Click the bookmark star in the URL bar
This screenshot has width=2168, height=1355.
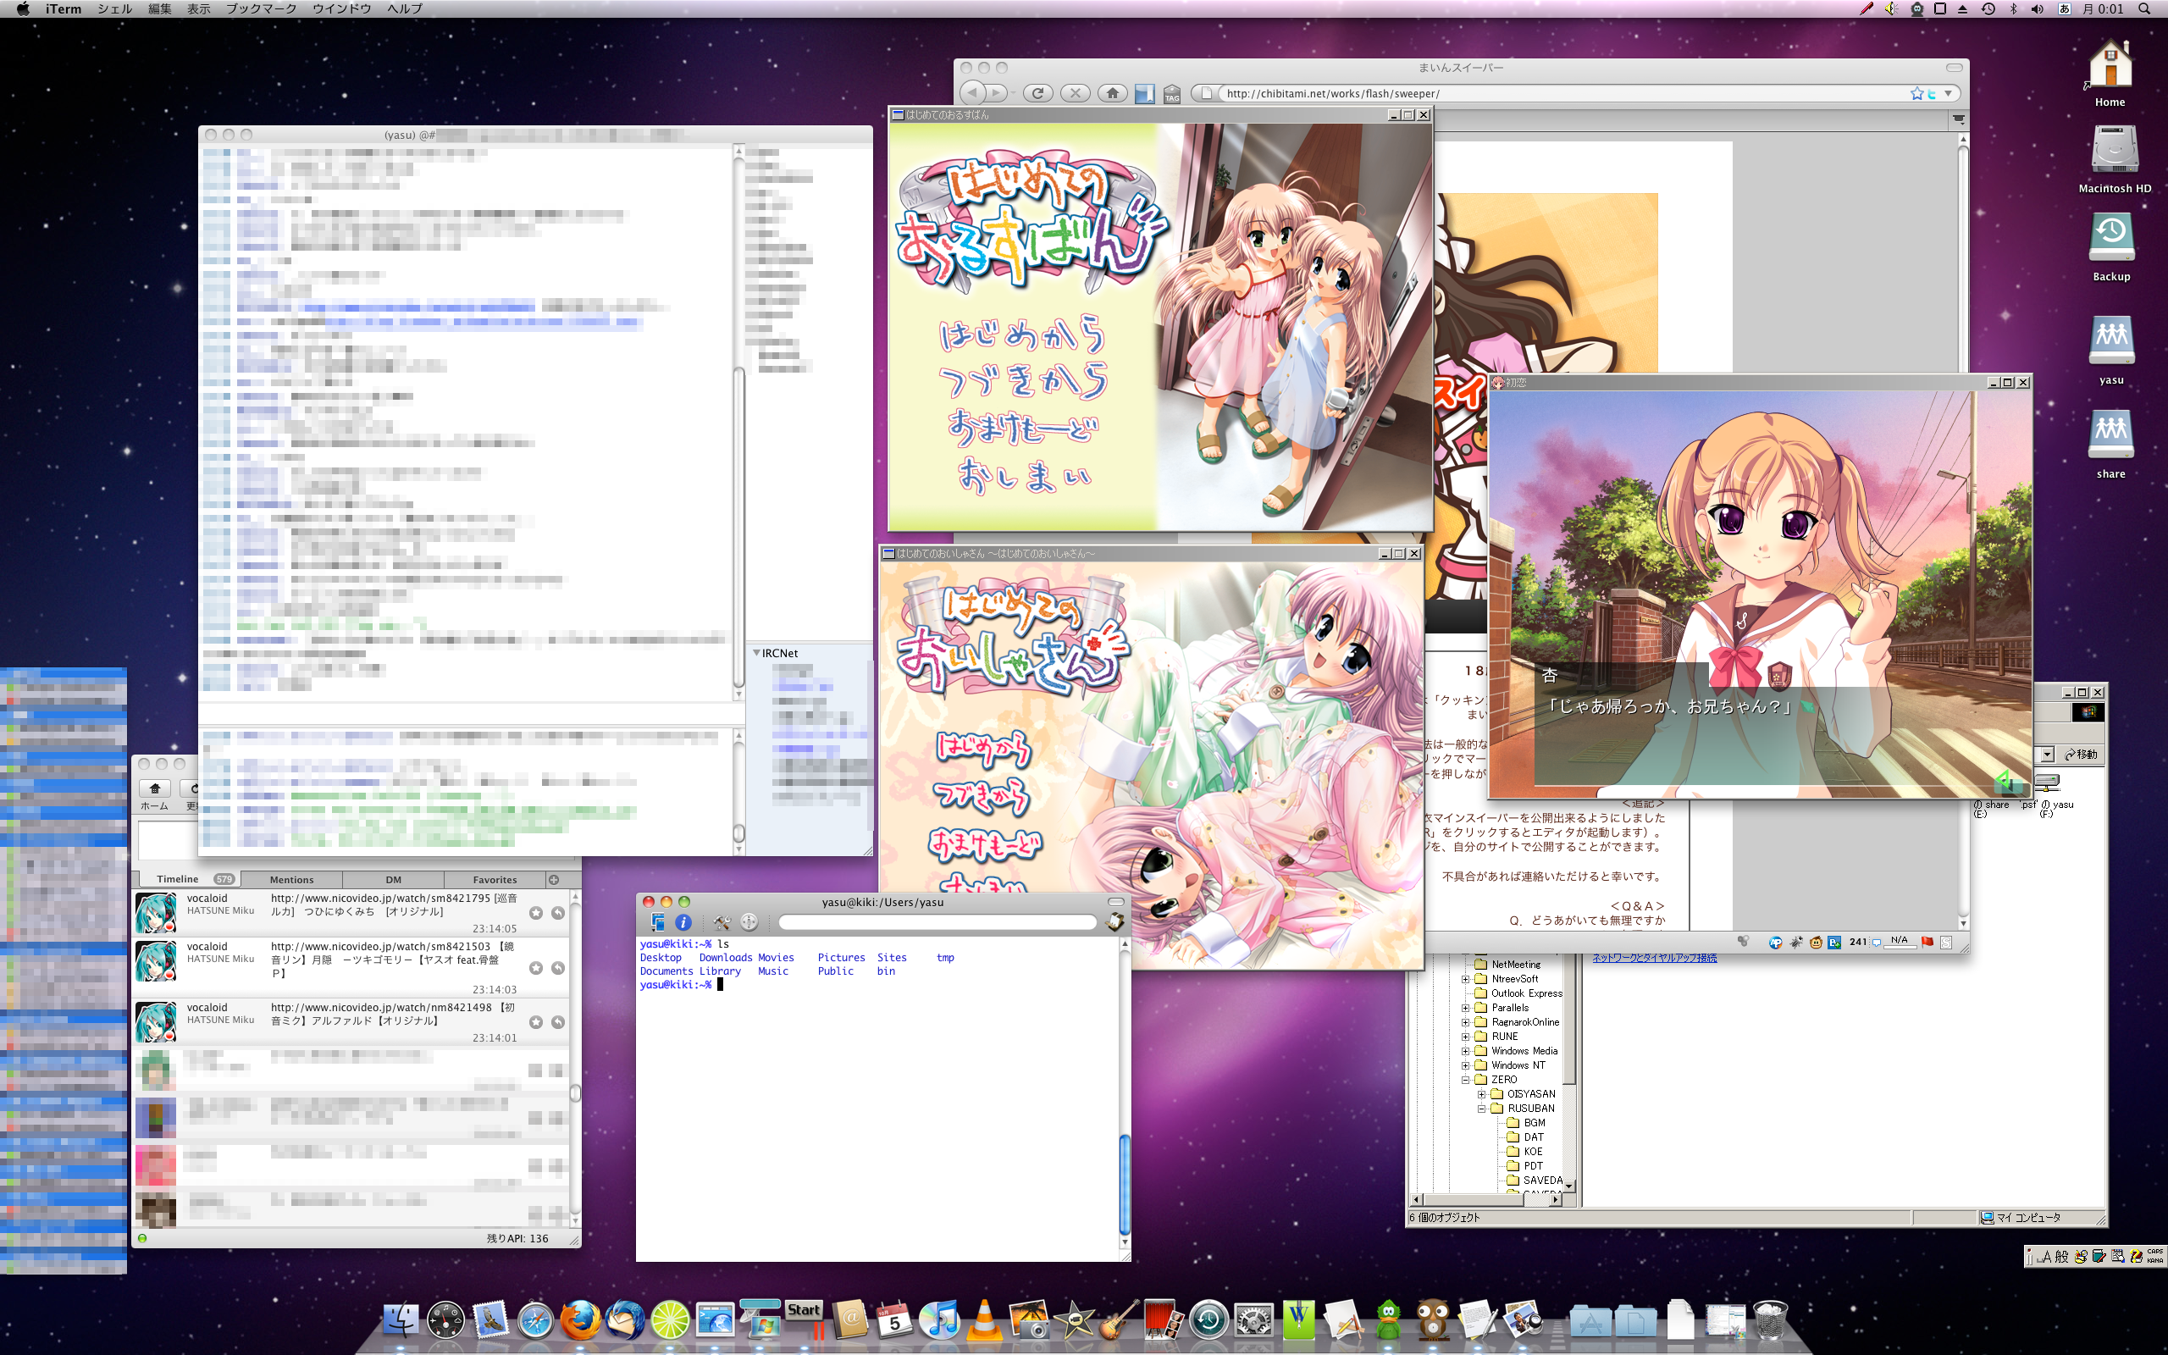click(1916, 93)
